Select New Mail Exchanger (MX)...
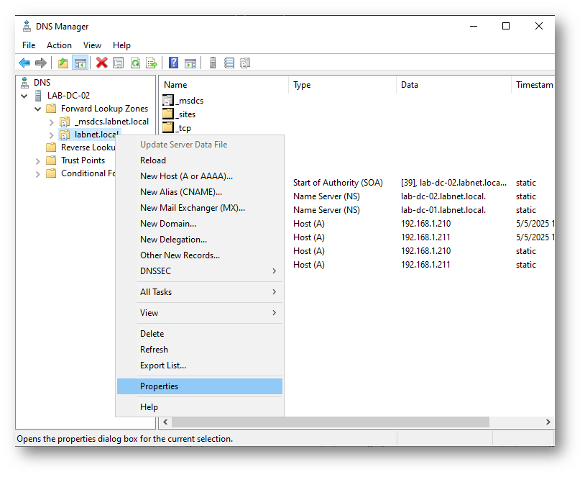The height and width of the screenshot is (477, 585). [x=200, y=208]
